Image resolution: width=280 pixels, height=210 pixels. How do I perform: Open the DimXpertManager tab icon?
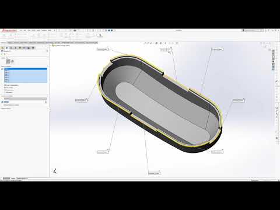click(x=16, y=48)
